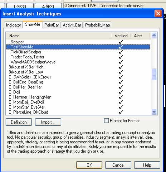
Task: Click the Definition button
Action: pos(19,122)
